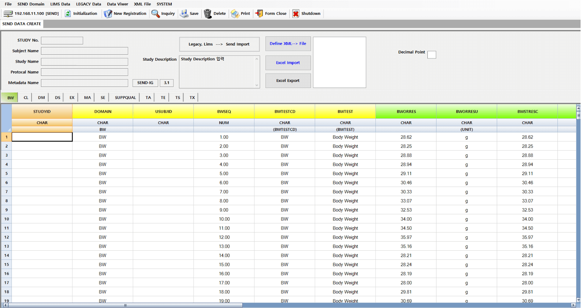This screenshot has height=308, width=584.
Task: Click the Excel Export button
Action: pos(288,81)
